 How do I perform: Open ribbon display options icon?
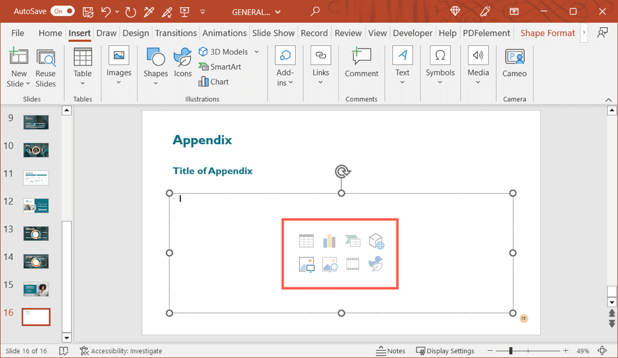click(x=514, y=11)
